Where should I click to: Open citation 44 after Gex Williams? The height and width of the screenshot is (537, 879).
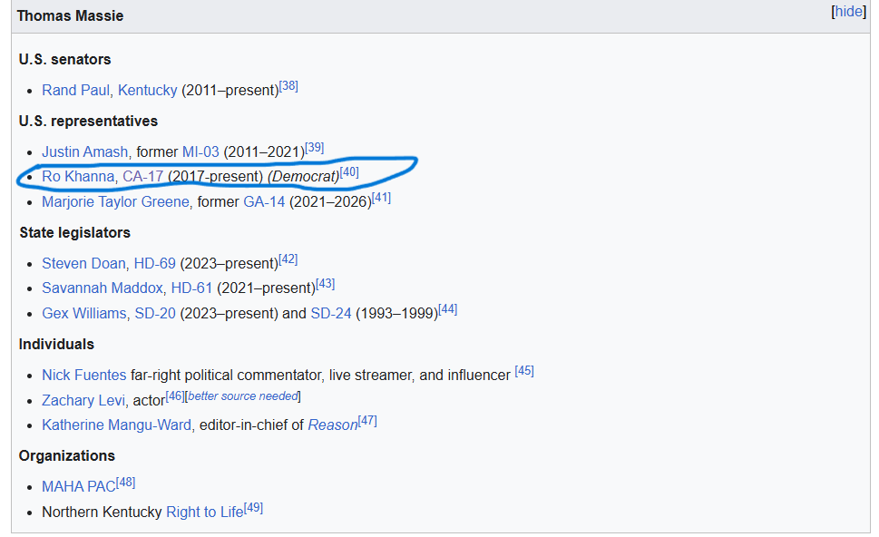coord(448,308)
